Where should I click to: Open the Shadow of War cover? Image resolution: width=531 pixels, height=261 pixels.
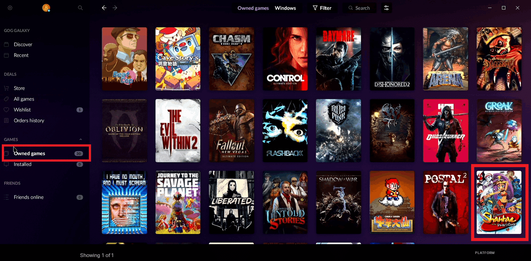339,203
